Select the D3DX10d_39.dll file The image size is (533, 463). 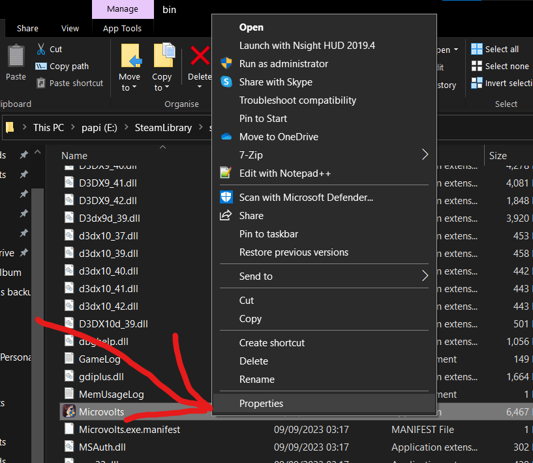pos(114,323)
